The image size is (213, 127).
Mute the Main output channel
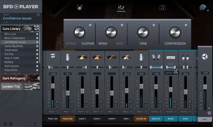(x=209, y=108)
